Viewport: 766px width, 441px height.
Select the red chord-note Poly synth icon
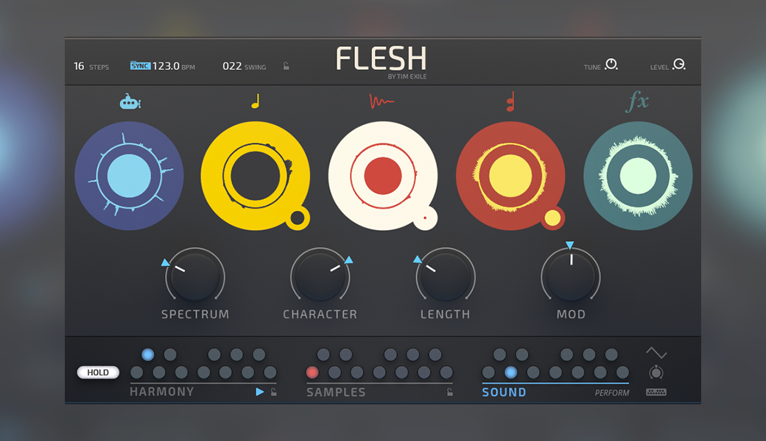point(510,101)
